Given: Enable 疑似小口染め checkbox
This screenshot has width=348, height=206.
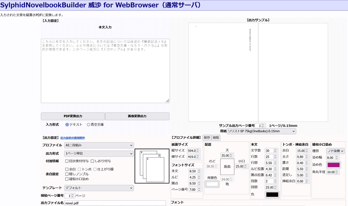Looking at the screenshot, I should [x=67, y=179].
